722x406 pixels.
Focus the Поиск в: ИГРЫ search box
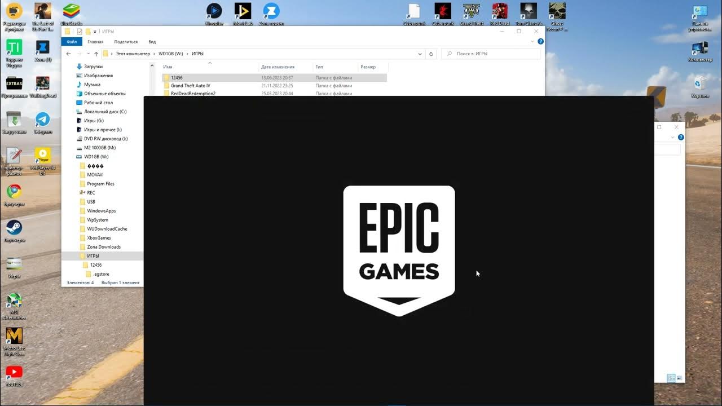[x=491, y=54]
